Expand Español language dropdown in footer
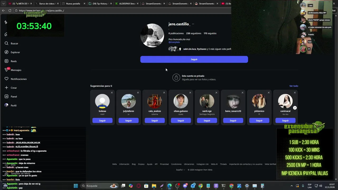The image size is (338, 190). 181,170
